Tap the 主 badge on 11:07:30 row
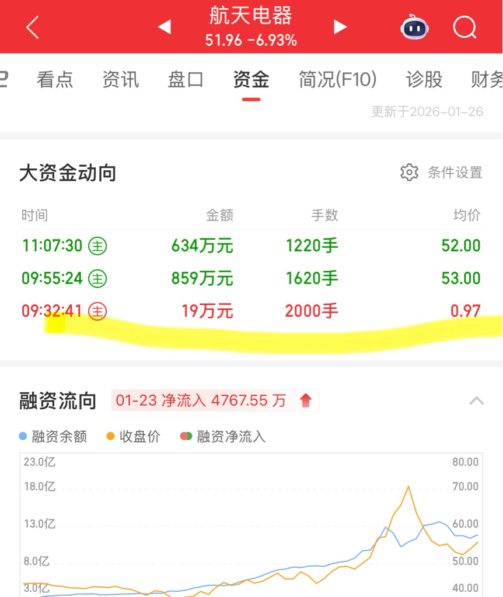The height and width of the screenshot is (597, 503). click(x=97, y=246)
